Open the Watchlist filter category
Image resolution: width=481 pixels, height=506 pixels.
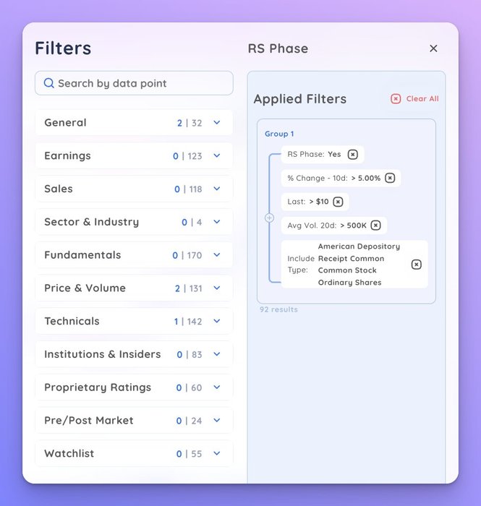point(216,454)
